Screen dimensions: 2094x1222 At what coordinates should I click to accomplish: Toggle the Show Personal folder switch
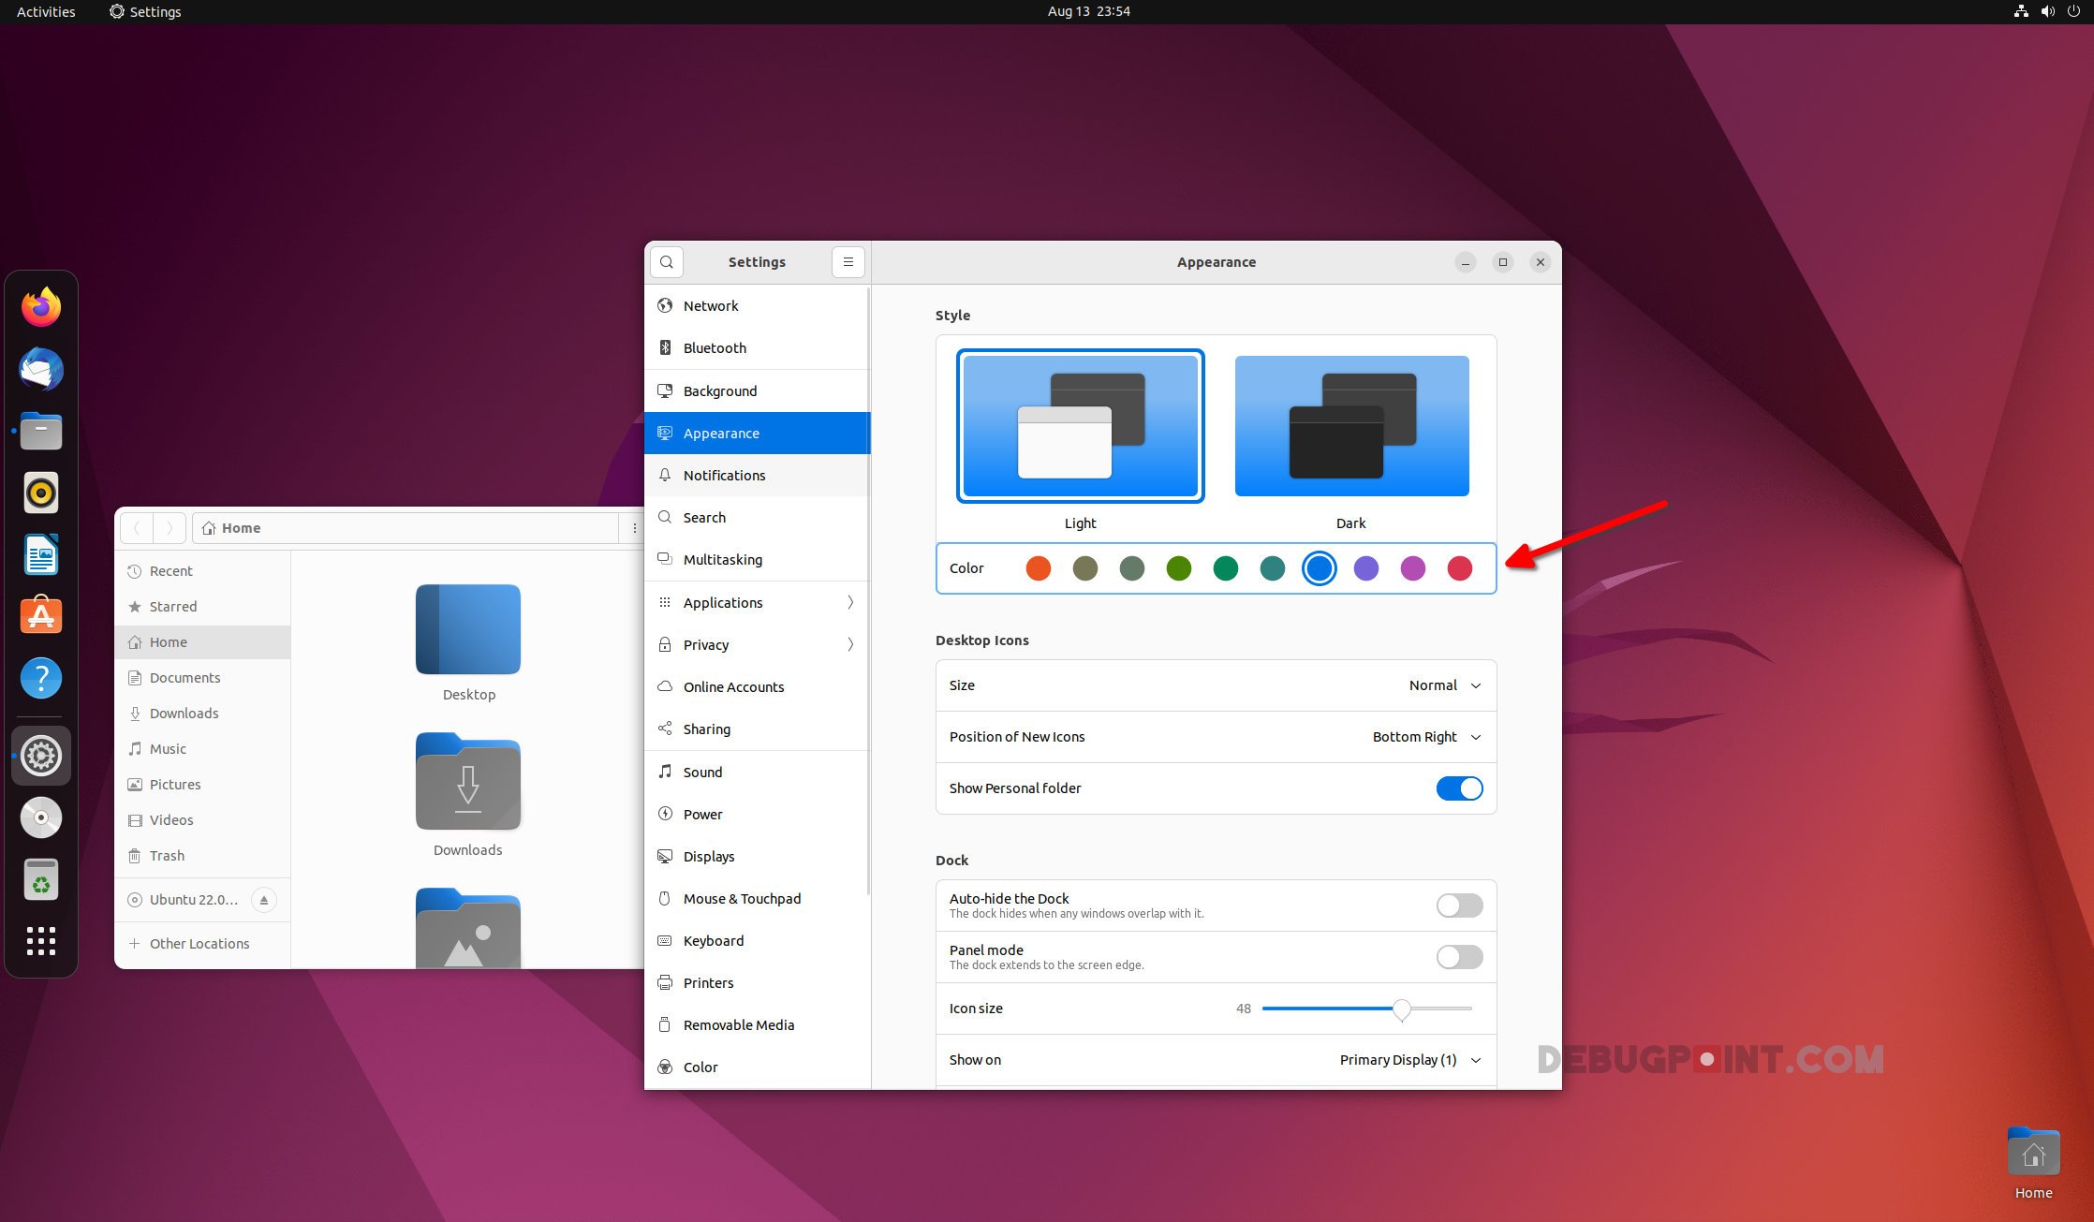[x=1458, y=788]
